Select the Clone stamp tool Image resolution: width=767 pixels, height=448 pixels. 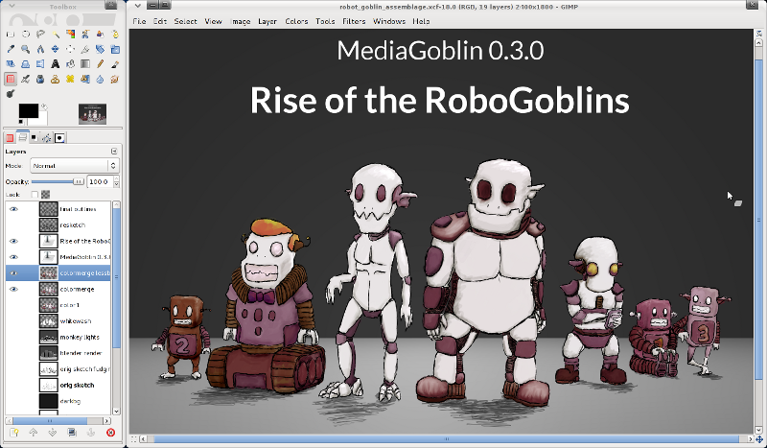coord(56,79)
